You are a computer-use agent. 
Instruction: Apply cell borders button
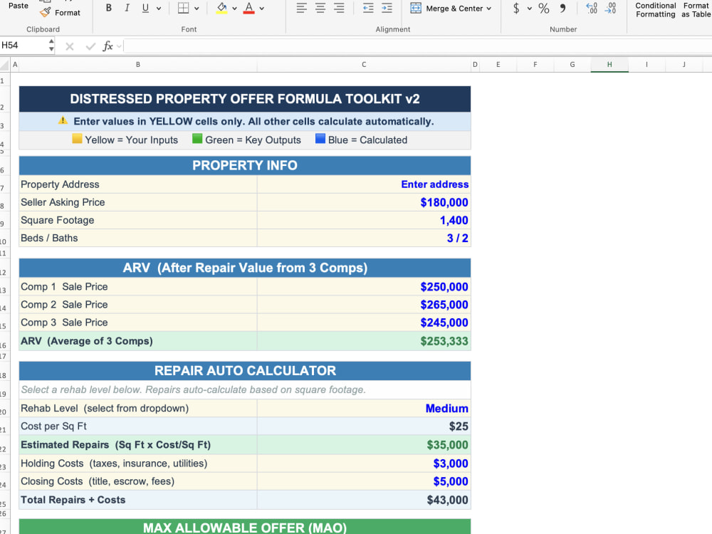pyautogui.click(x=184, y=8)
